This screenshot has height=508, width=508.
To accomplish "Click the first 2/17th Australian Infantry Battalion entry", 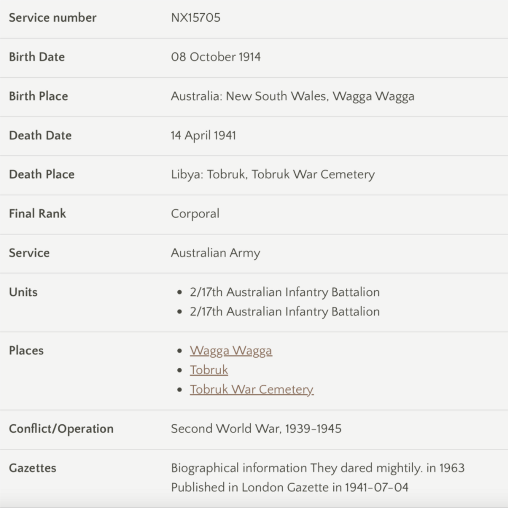I will coord(285,292).
